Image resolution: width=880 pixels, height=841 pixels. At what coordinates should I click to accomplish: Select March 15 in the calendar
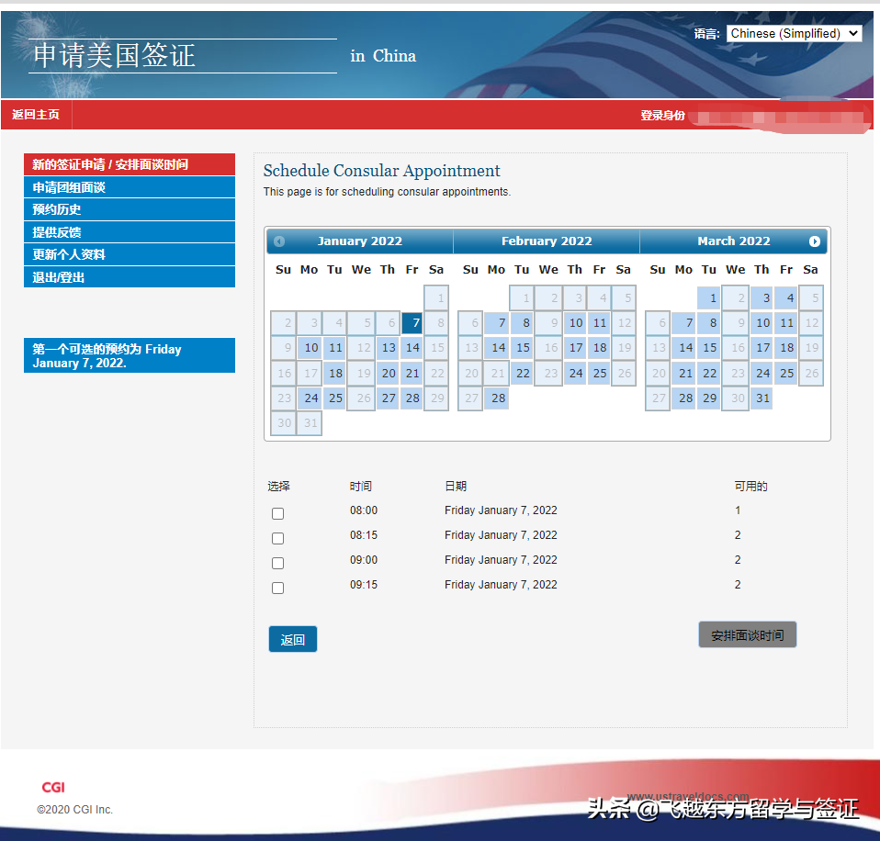[709, 348]
